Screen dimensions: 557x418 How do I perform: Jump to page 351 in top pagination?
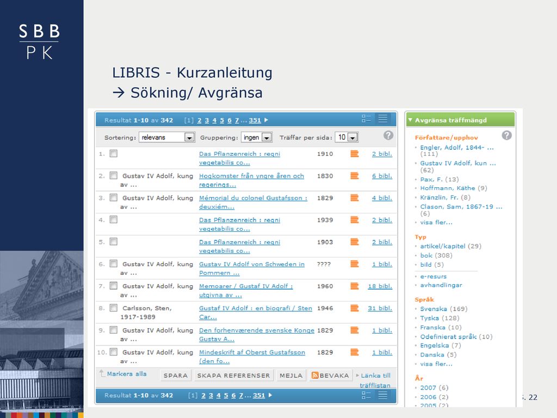[255, 120]
